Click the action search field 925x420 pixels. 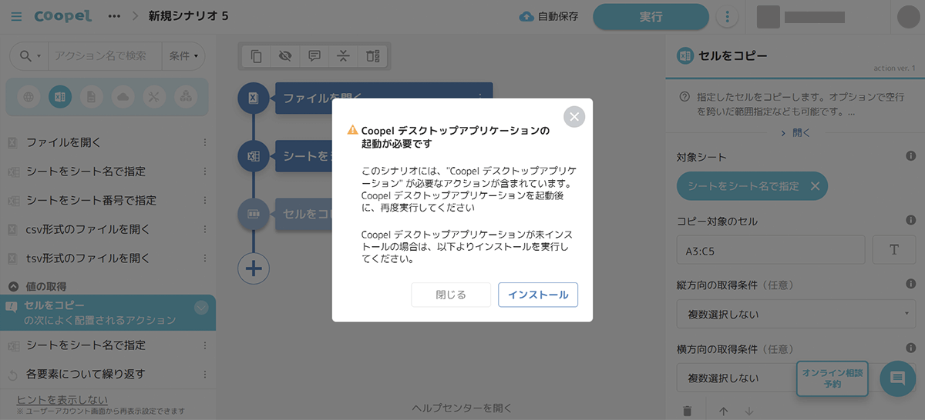[105, 55]
